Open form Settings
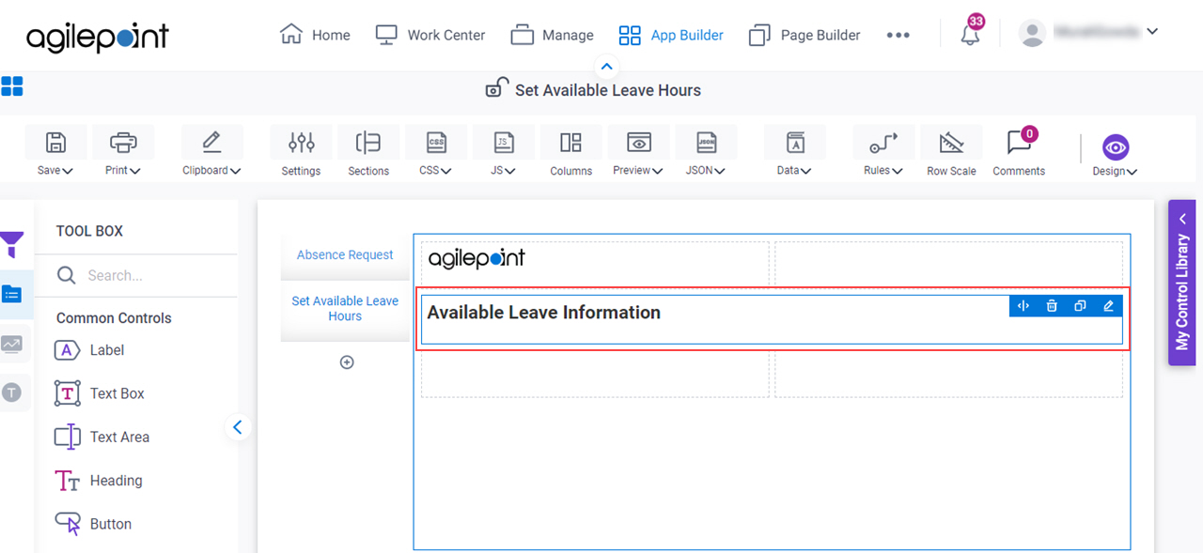 coord(301,151)
